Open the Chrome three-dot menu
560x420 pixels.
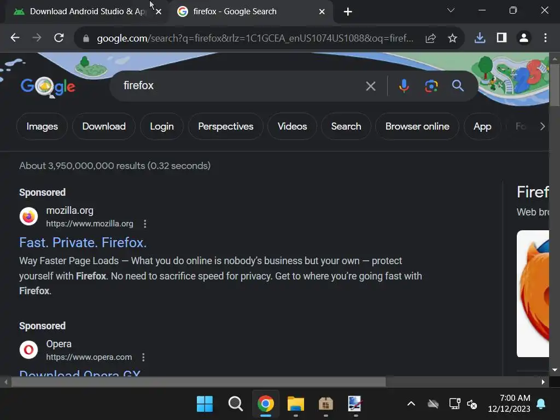tap(545, 38)
